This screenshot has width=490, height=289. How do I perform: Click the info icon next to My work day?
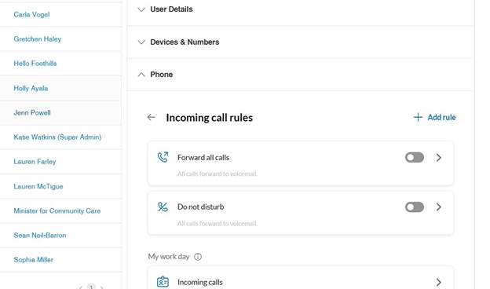198,257
